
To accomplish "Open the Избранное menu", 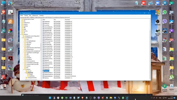I will click(x=35, y=16).
